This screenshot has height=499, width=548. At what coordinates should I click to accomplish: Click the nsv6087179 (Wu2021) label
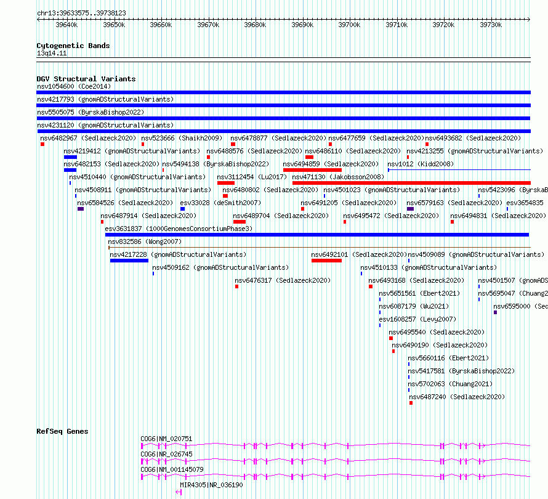[x=414, y=306]
